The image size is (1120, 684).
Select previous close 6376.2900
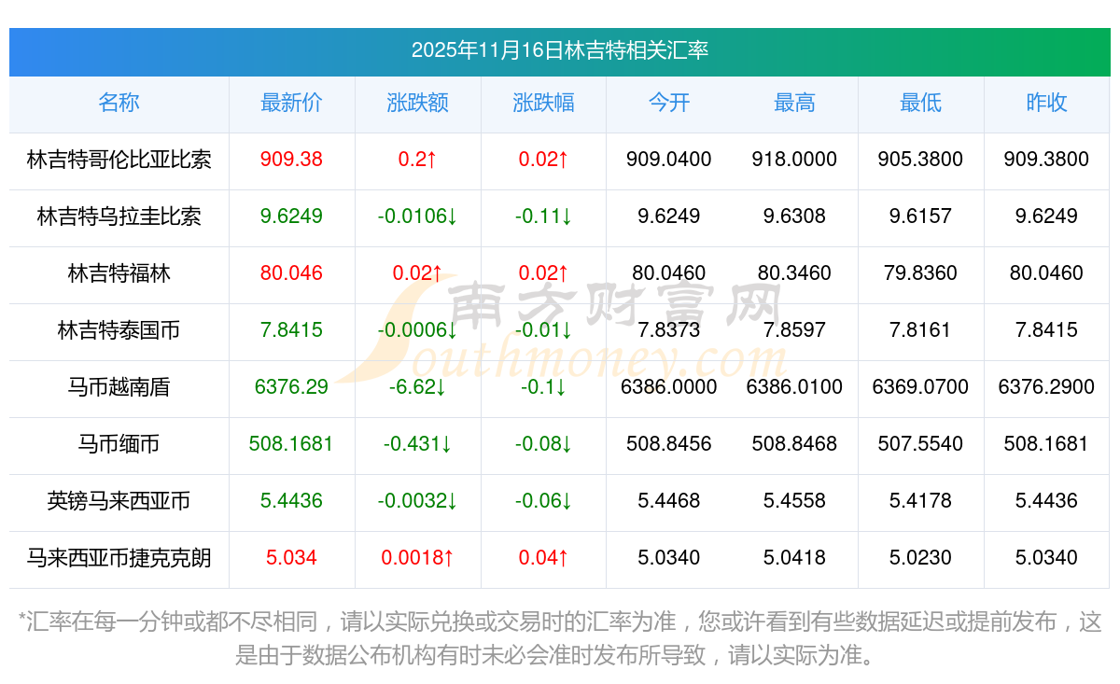pyautogui.click(x=1046, y=387)
